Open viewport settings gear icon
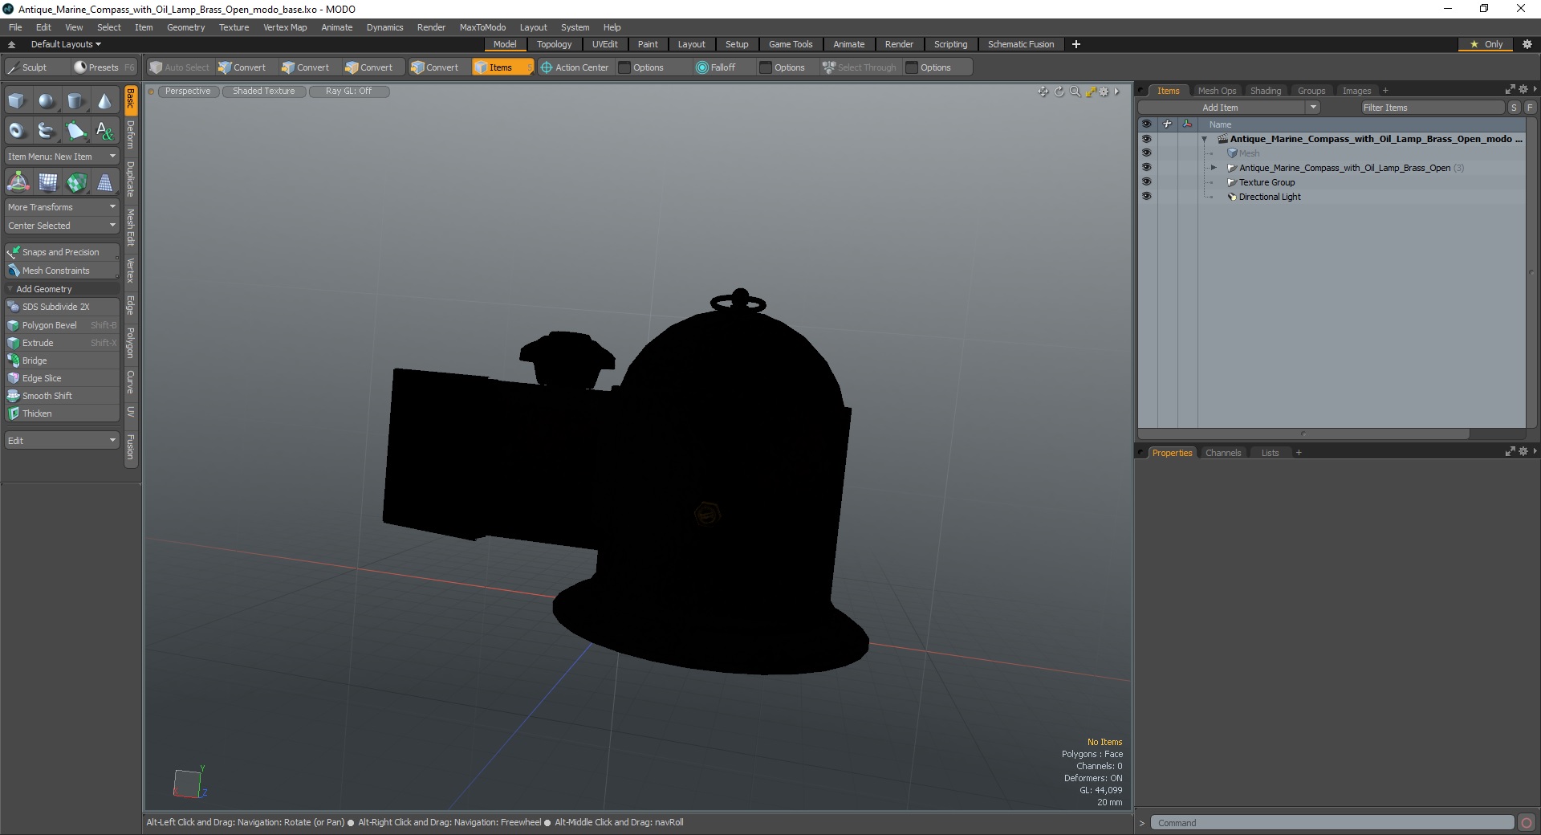This screenshot has width=1541, height=835. [1104, 92]
